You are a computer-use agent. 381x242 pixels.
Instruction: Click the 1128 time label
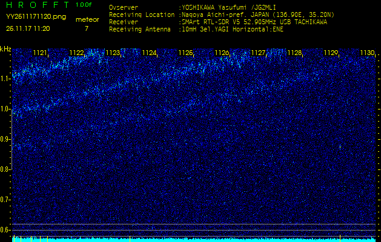coord(294,53)
